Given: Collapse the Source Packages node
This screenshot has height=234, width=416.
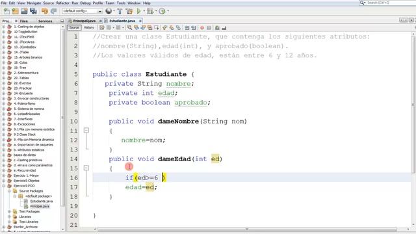Looking at the screenshot, I should [9, 191].
